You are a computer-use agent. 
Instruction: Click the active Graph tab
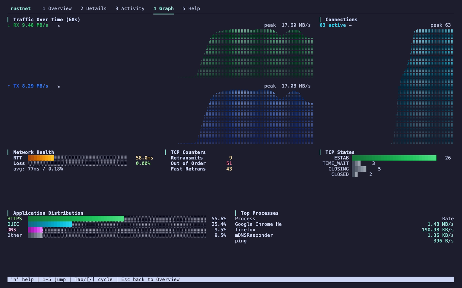click(x=163, y=9)
